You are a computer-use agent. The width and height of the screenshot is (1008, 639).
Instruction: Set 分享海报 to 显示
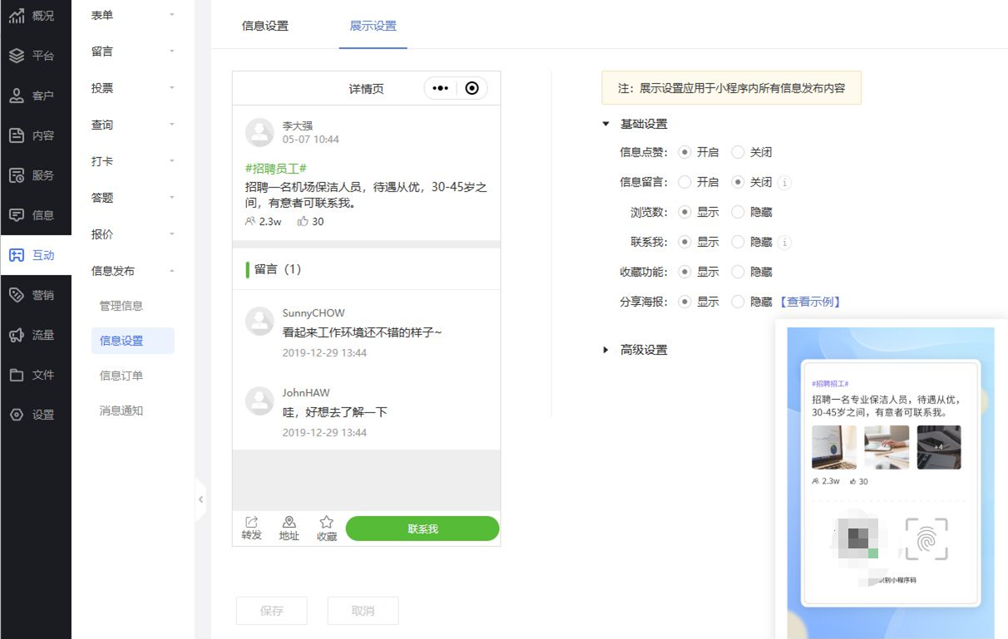click(x=684, y=302)
